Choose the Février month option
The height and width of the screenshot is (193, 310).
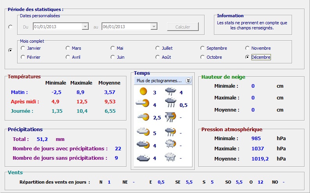coord(30,57)
